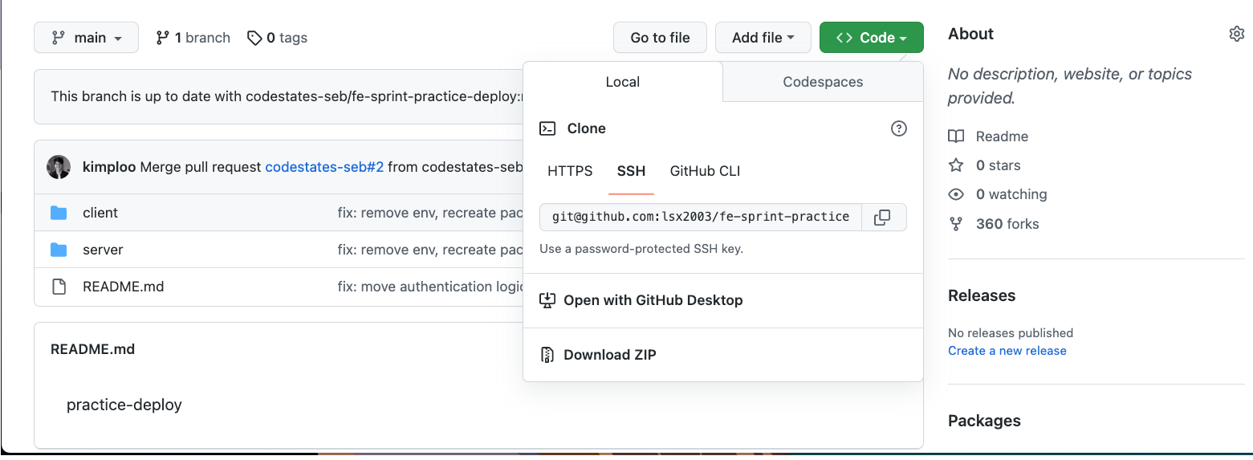Screen dimensions: 1253x460
Task: Open the 1 branch link
Action: point(193,38)
